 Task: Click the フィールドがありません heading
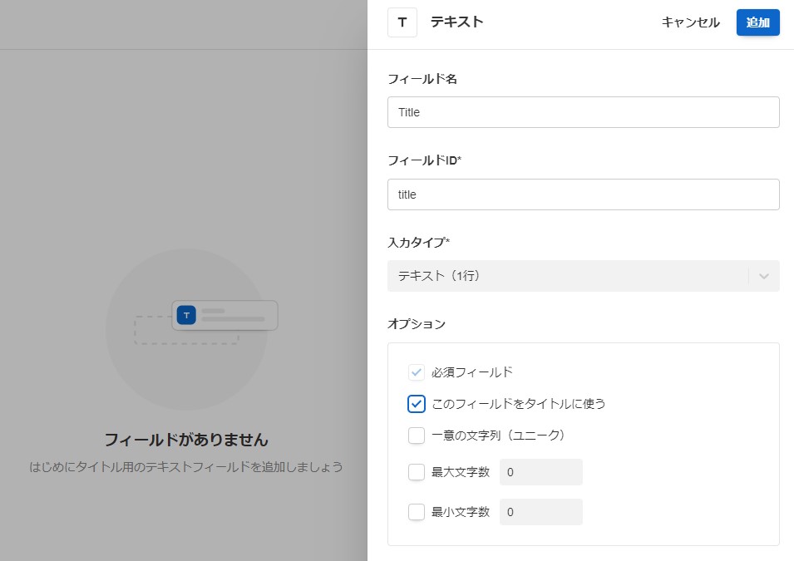click(186, 440)
